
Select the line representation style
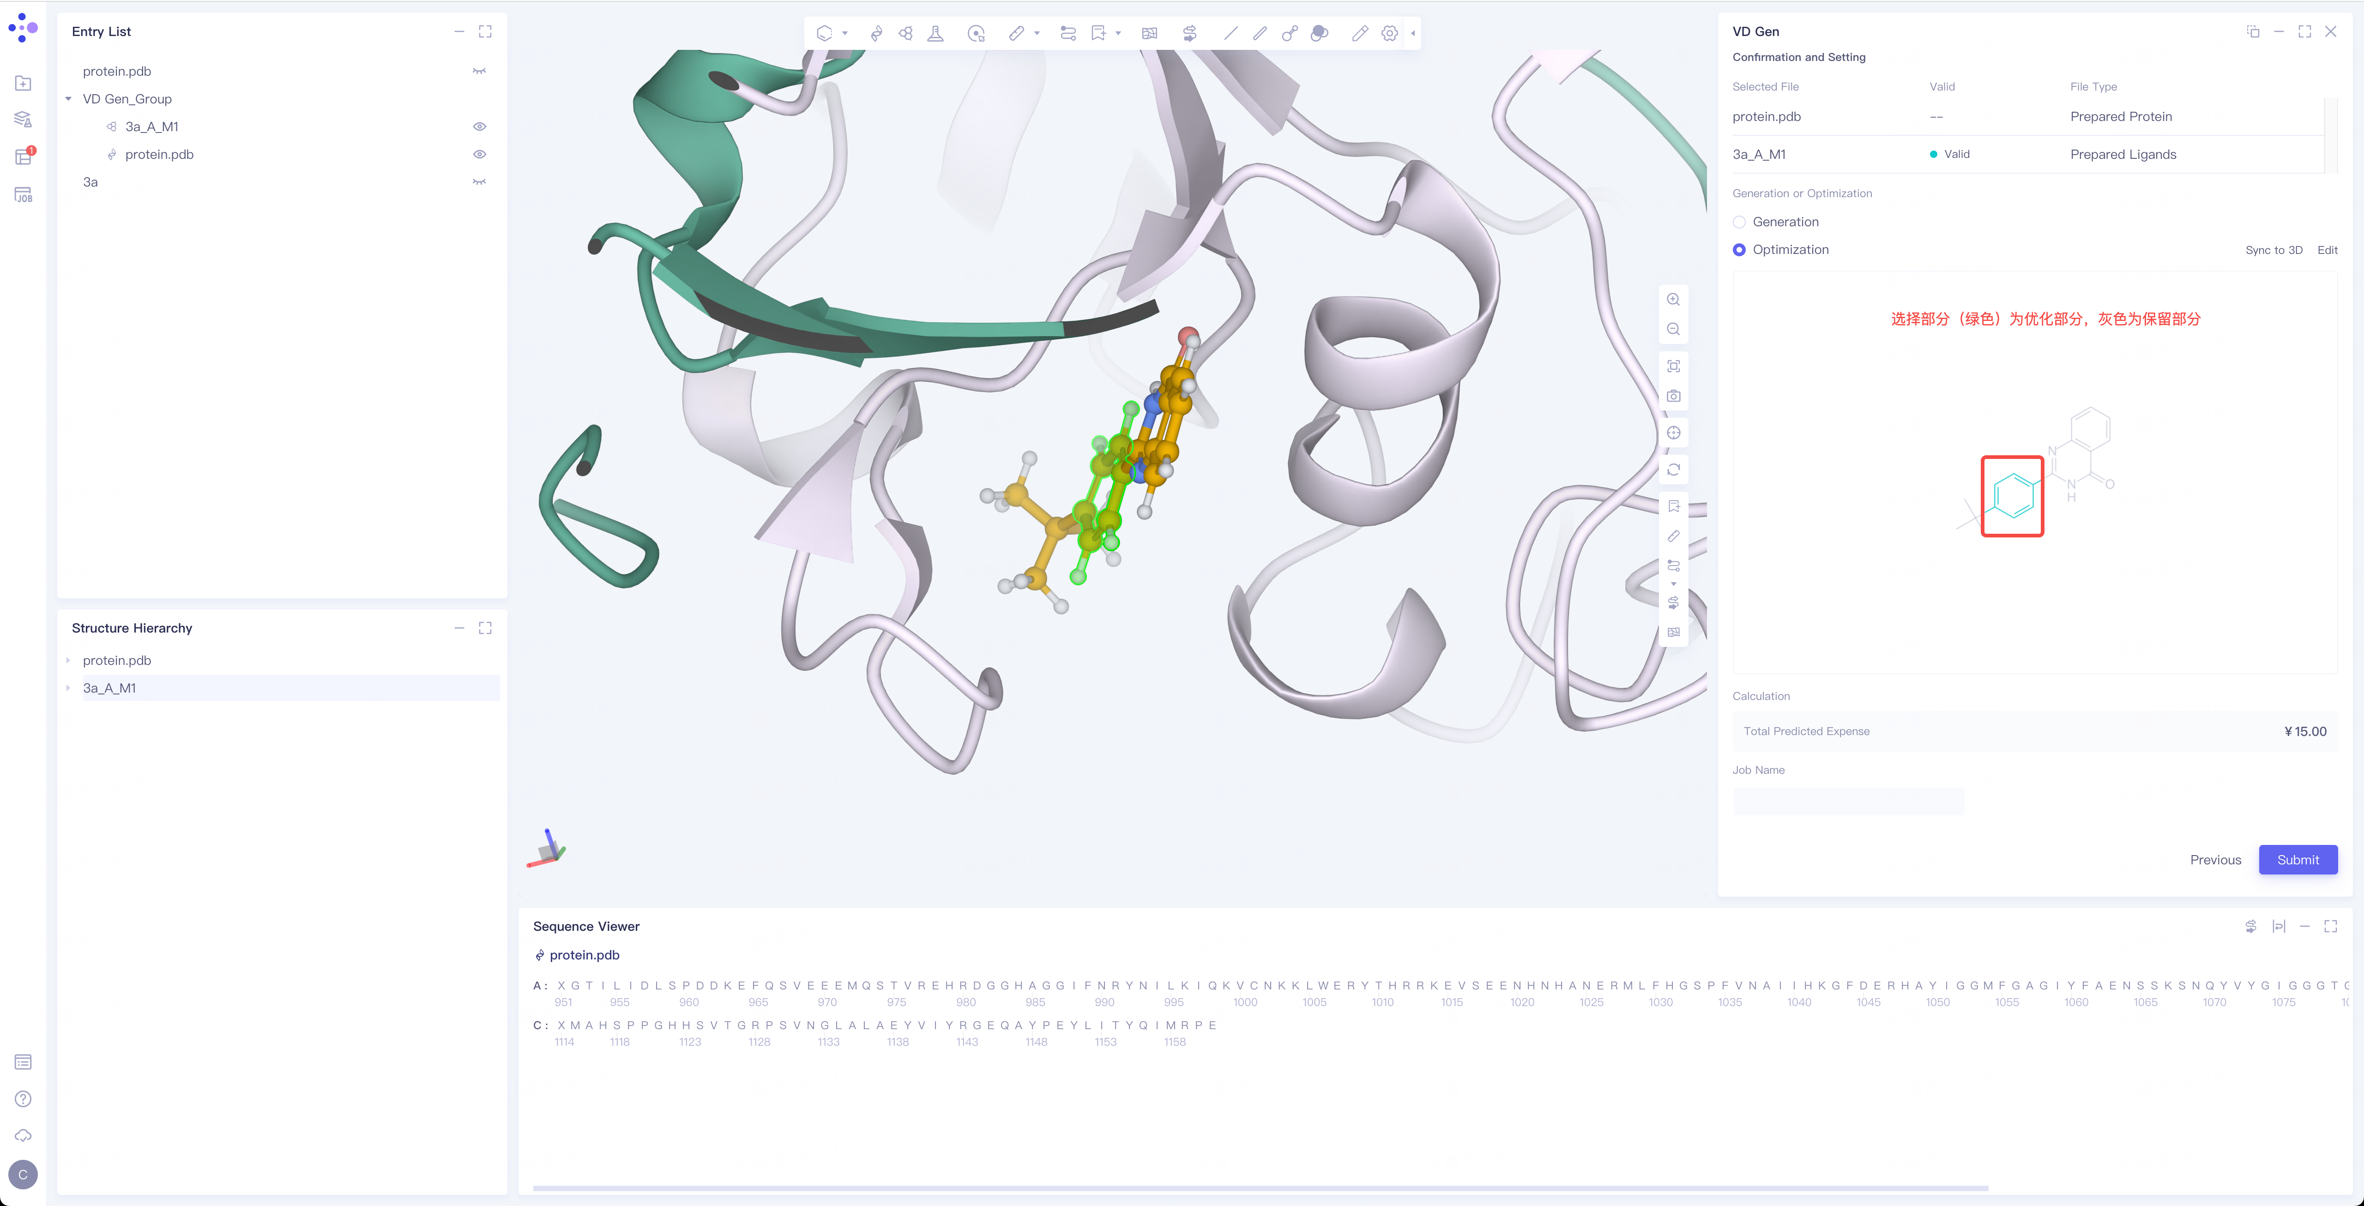coord(1230,33)
